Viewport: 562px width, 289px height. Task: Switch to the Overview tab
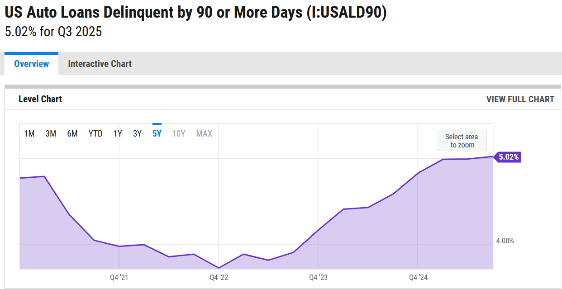pos(31,64)
